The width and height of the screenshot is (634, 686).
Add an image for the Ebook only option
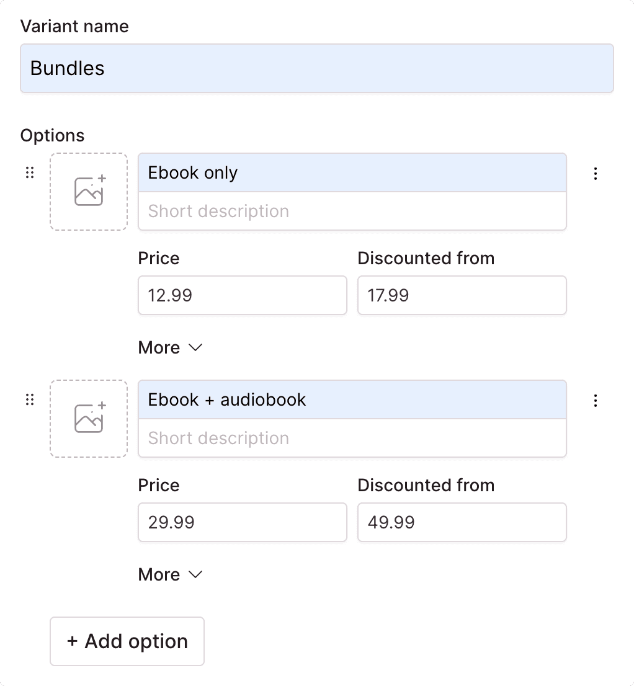[88, 192]
